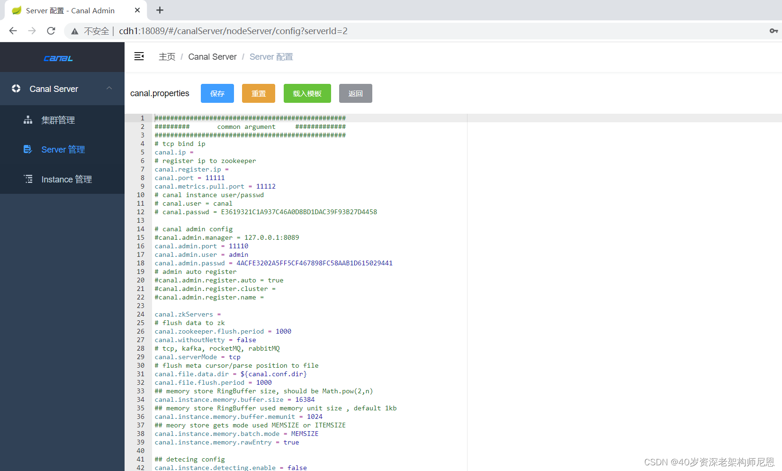Open 集群管理 menu item
Viewport: 782px width, 471px height.
pyautogui.click(x=62, y=120)
